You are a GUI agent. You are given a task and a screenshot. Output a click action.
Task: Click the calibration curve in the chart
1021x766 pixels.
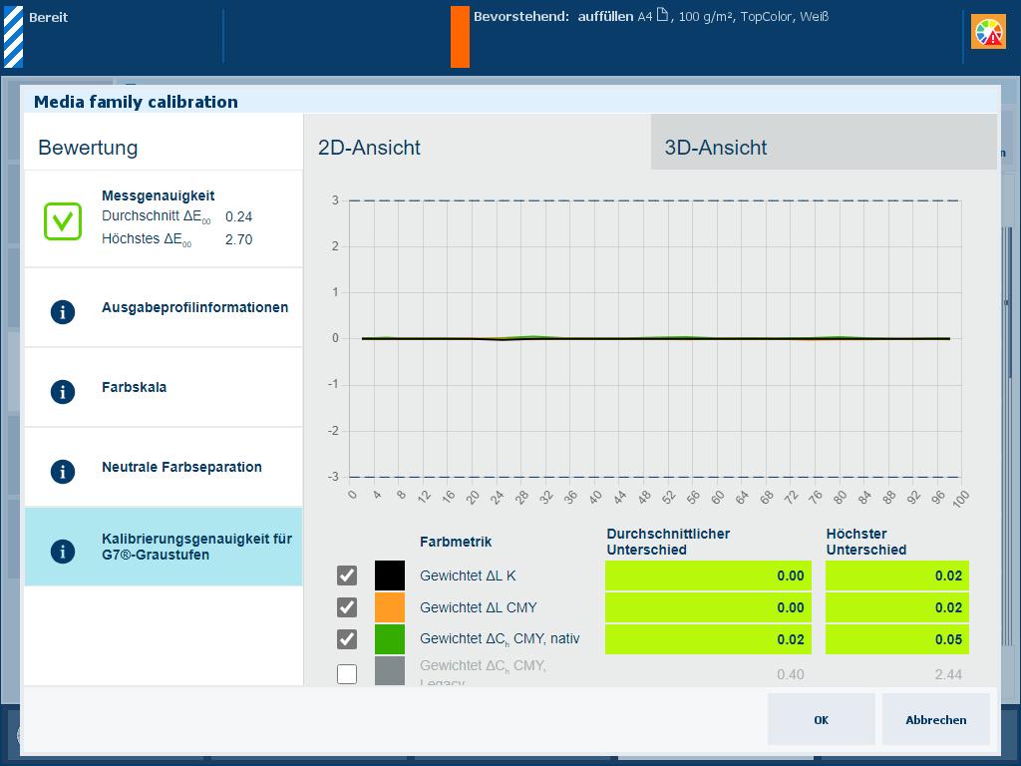pyautogui.click(x=656, y=338)
